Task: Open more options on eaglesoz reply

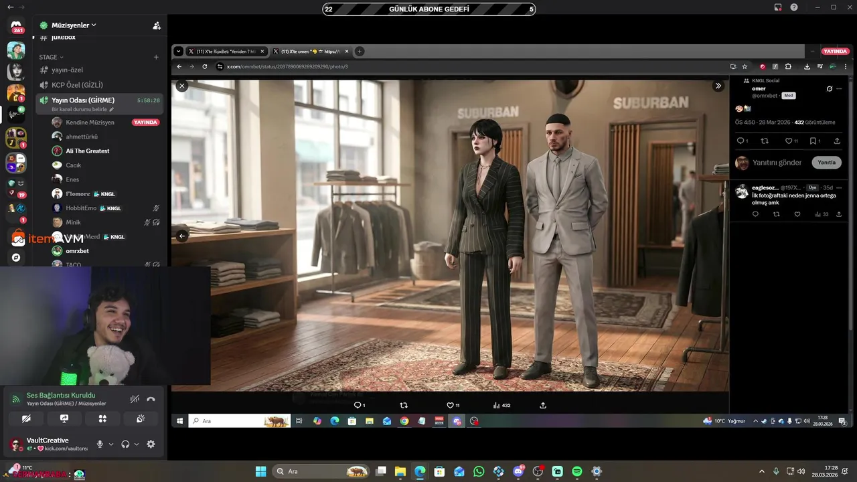Action: tap(839, 187)
